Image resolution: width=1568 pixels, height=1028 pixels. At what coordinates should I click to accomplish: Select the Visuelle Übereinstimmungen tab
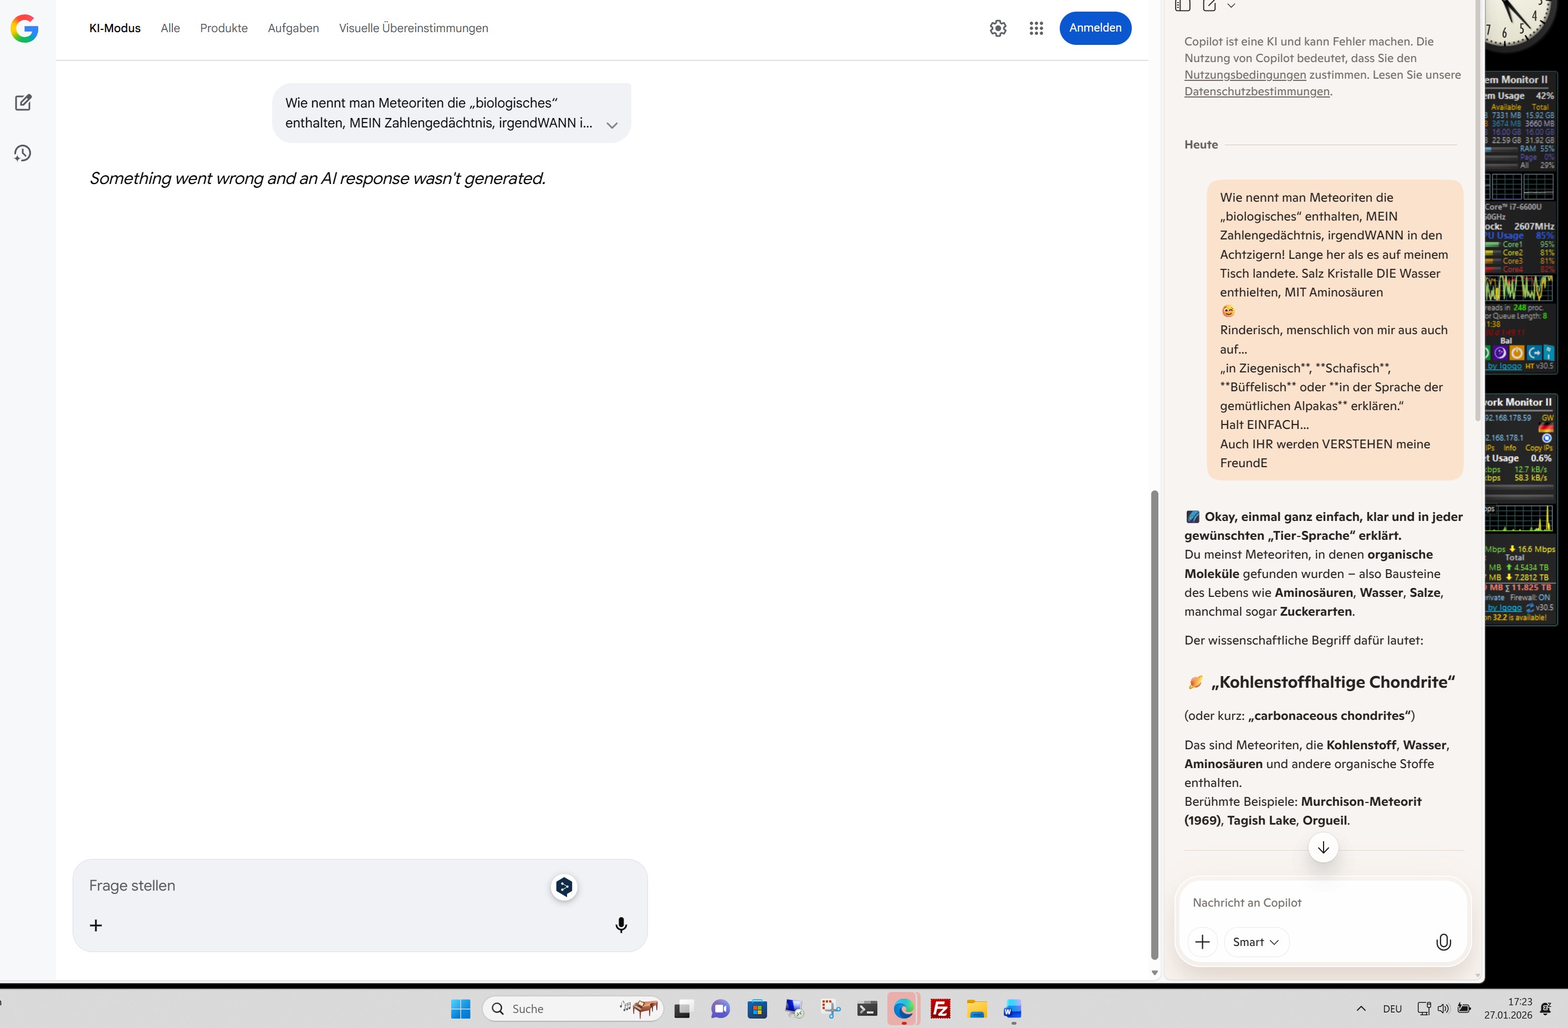[x=413, y=28]
